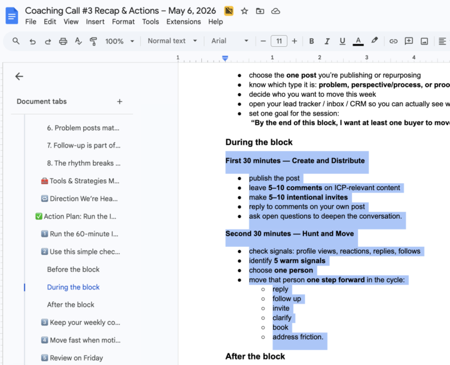Image resolution: width=450 pixels, height=365 pixels.
Task: Star this document
Action: tap(244, 11)
